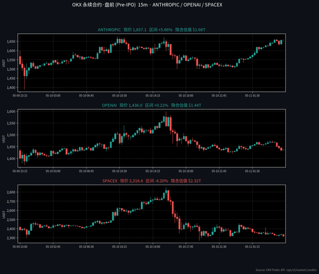Click the 05-10 18:00 label under ANTHROPIC chart
The width and height of the screenshot is (319, 274).
click(x=186, y=96)
